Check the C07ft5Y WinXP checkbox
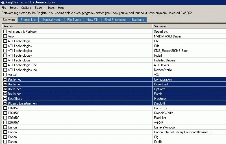The width and height of the screenshot is (226, 144). click(5, 123)
